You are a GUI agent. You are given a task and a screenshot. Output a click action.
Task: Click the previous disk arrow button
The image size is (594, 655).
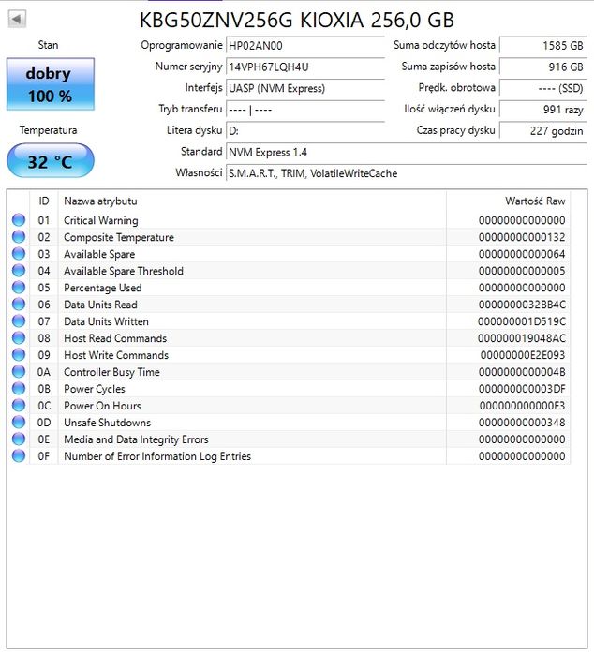coord(17,19)
